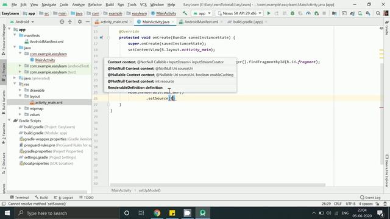The width and height of the screenshot is (390, 219).
Task: Collapse the manifests folder
Action: coord(15,35)
